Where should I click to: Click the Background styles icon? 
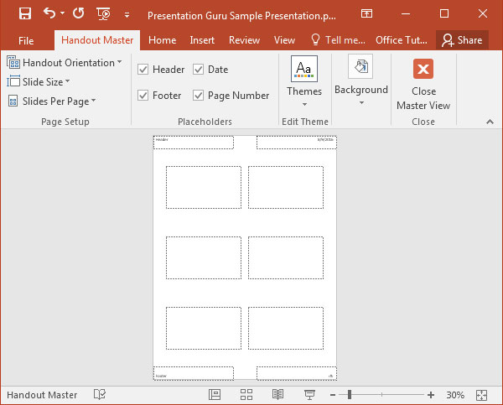(x=360, y=66)
